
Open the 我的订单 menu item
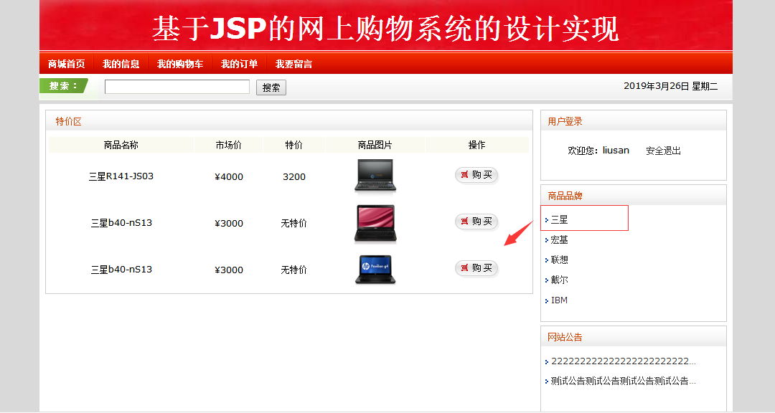click(239, 64)
